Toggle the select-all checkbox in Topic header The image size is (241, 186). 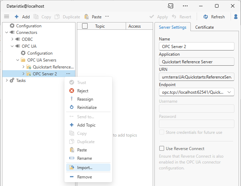tap(85, 26)
